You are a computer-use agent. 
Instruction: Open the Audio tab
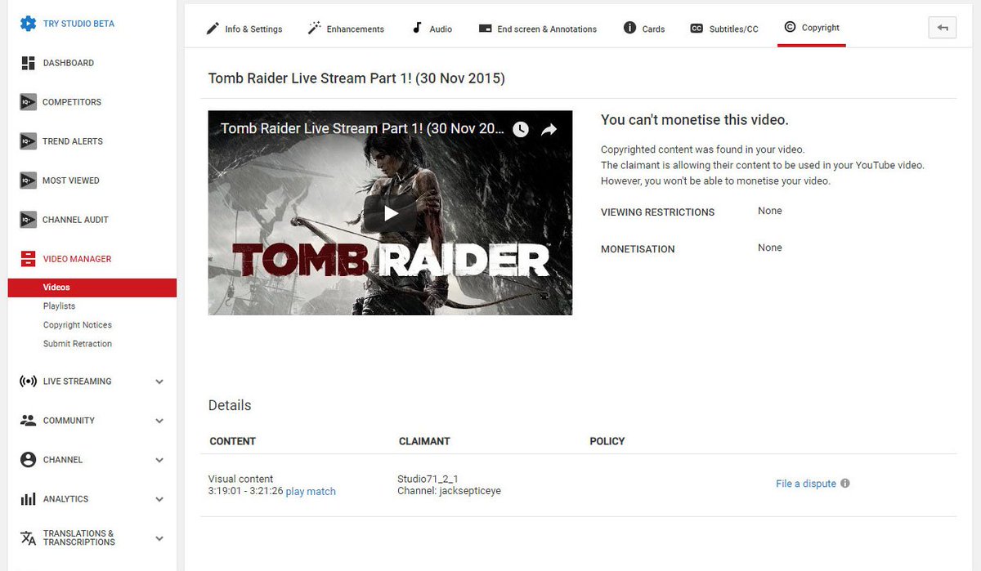[432, 29]
